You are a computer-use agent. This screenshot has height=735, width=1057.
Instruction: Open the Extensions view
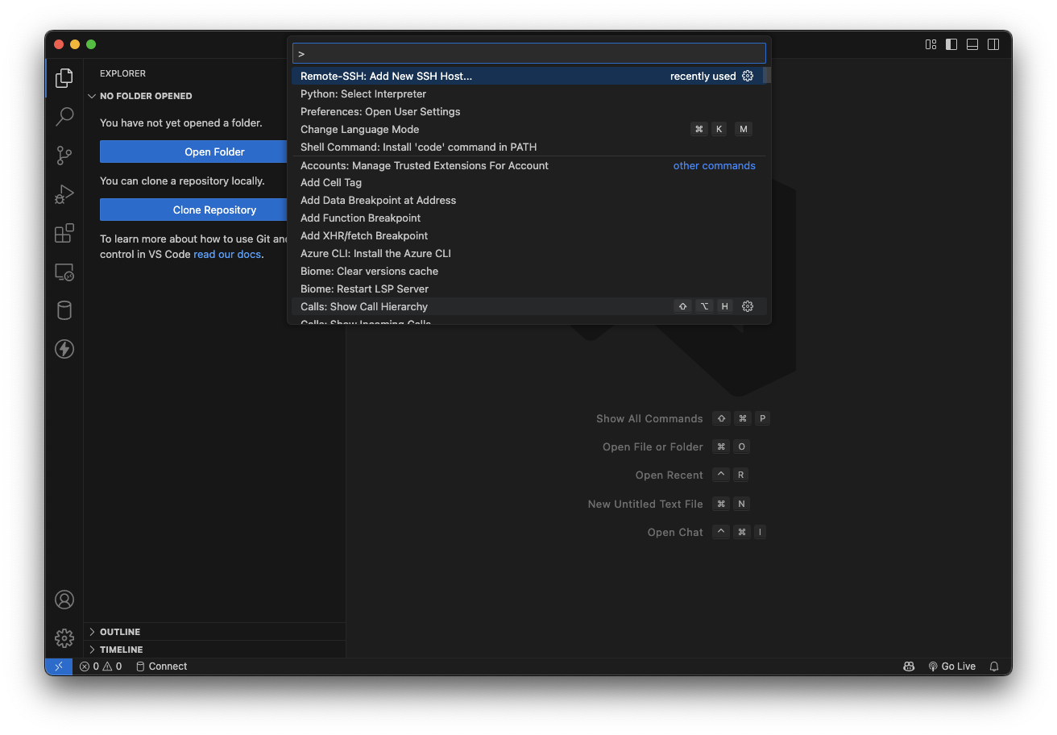64,233
